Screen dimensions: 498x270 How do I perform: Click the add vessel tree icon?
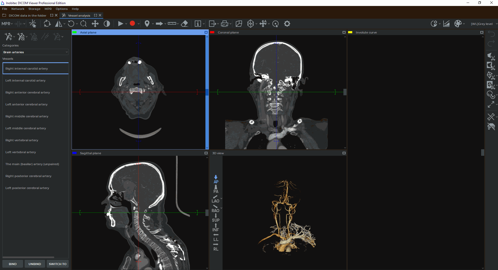tap(8, 37)
